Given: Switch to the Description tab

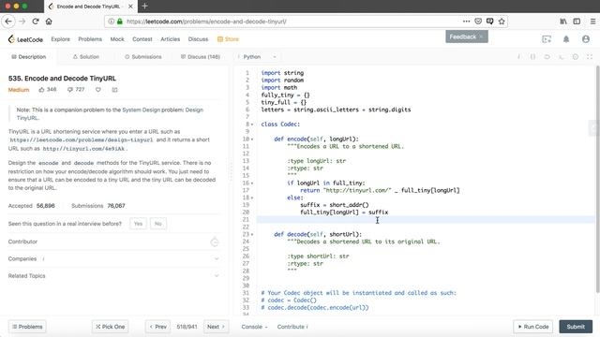Looking at the screenshot, I should [29, 56].
